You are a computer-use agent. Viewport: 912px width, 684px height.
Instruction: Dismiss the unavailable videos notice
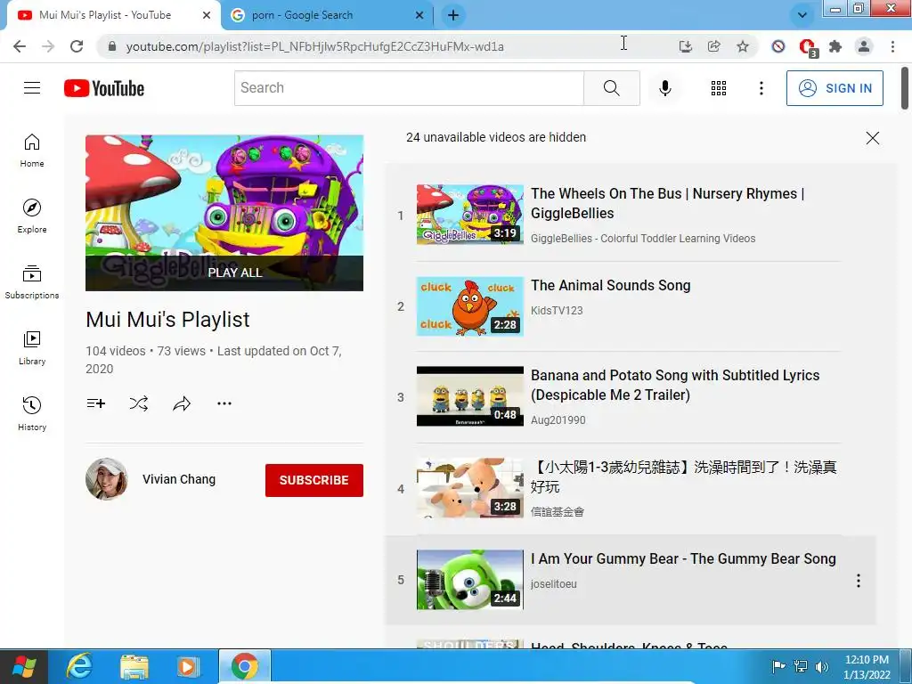point(873,138)
